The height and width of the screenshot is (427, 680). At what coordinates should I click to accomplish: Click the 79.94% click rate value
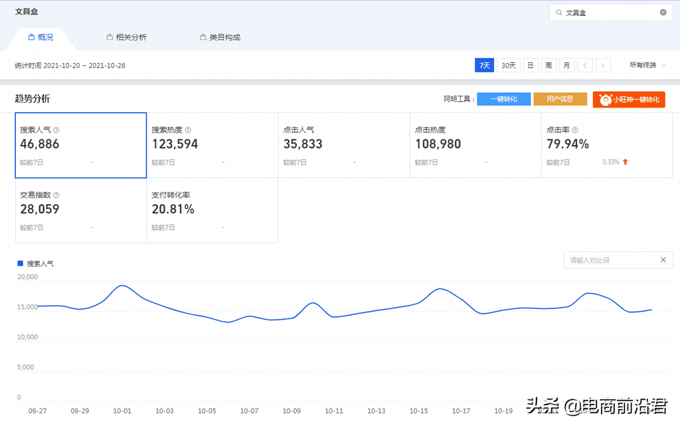click(x=568, y=144)
